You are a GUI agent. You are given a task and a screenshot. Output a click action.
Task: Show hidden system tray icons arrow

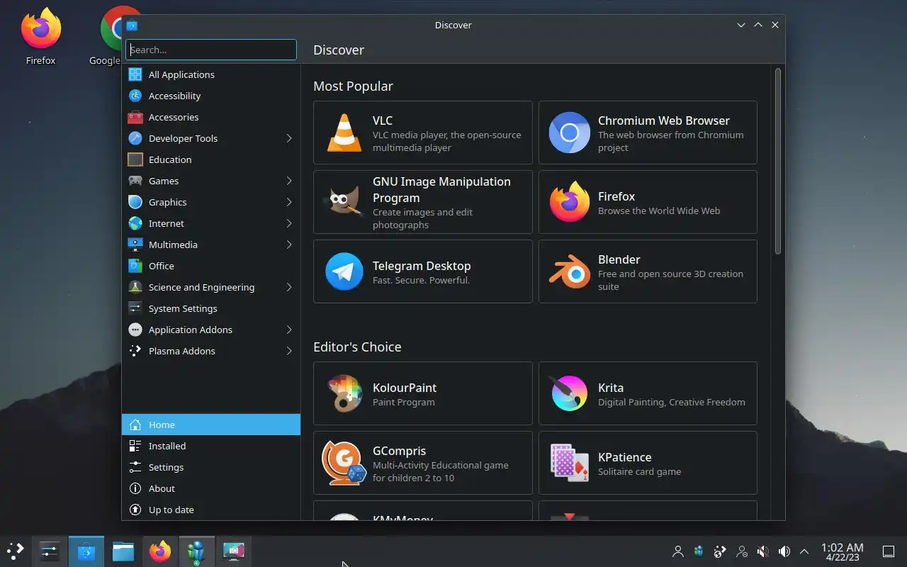pyautogui.click(x=804, y=551)
